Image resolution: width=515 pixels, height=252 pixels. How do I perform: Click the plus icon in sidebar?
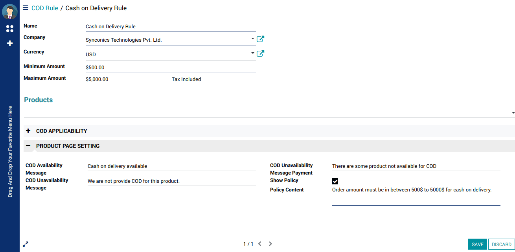pyautogui.click(x=10, y=43)
